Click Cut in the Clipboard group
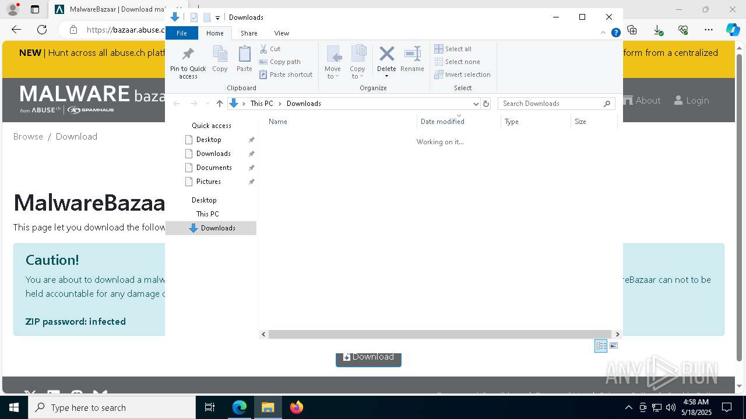Image resolution: width=746 pixels, height=419 pixels. [x=270, y=49]
